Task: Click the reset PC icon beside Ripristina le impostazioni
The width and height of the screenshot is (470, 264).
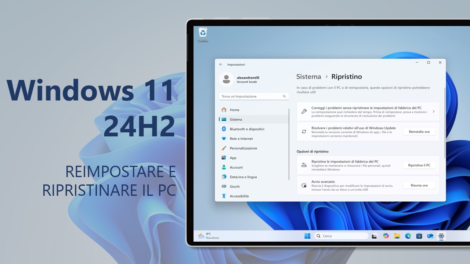Action: click(x=304, y=165)
